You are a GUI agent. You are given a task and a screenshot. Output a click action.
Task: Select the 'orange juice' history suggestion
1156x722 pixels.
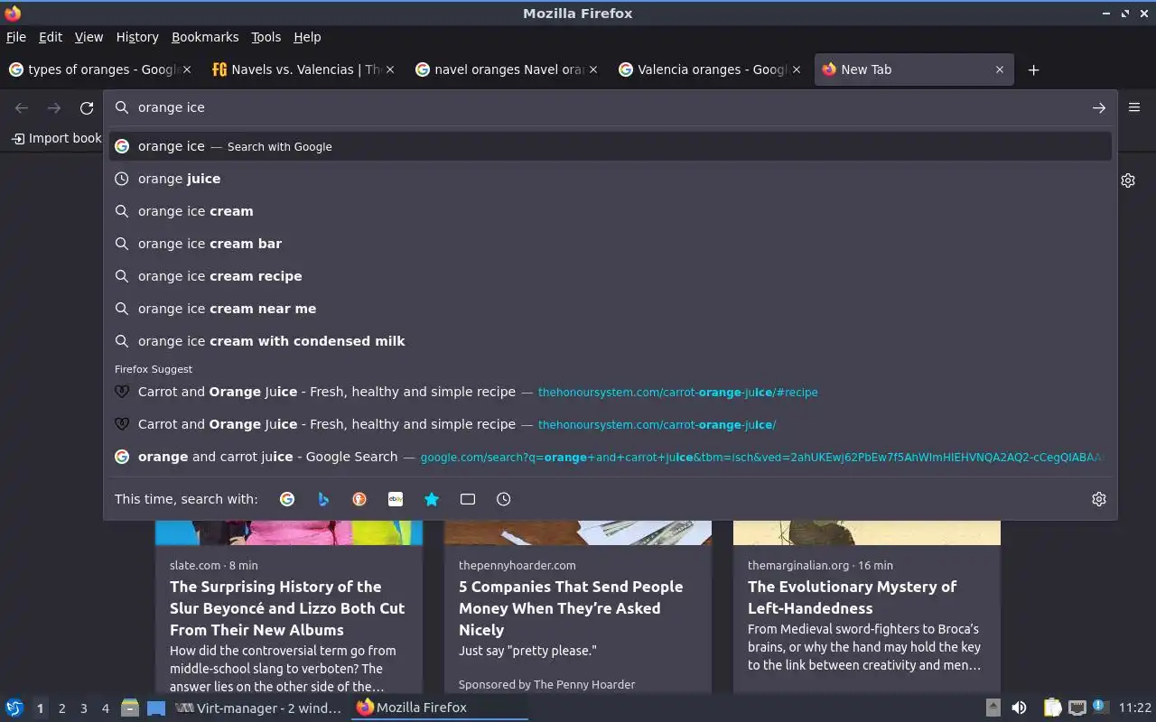pyautogui.click(x=610, y=179)
